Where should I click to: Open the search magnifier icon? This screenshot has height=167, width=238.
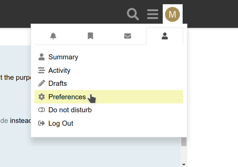133,14
